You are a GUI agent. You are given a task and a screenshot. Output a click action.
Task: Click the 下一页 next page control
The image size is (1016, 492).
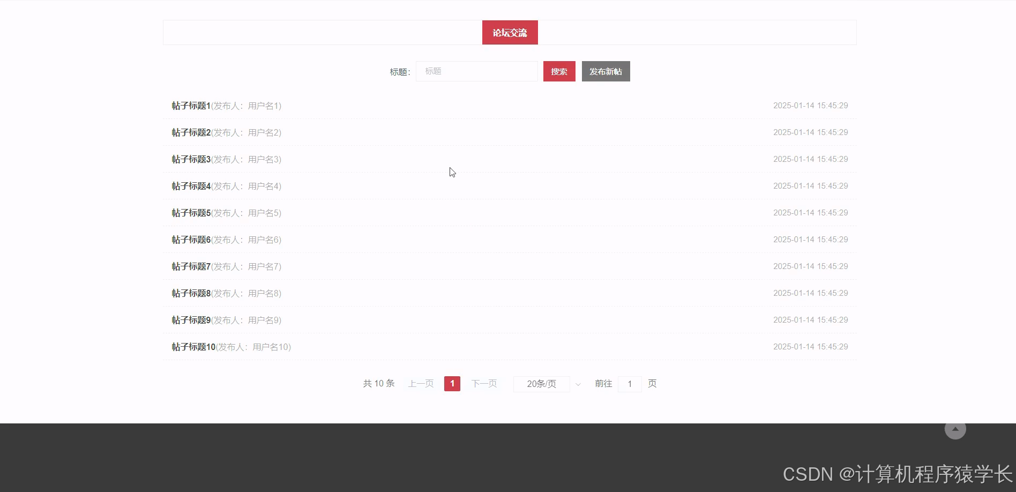484,384
